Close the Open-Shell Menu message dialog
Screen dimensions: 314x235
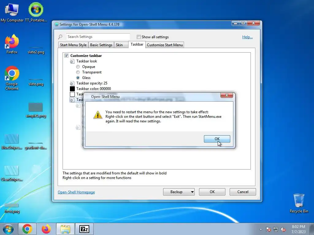[x=227, y=95]
